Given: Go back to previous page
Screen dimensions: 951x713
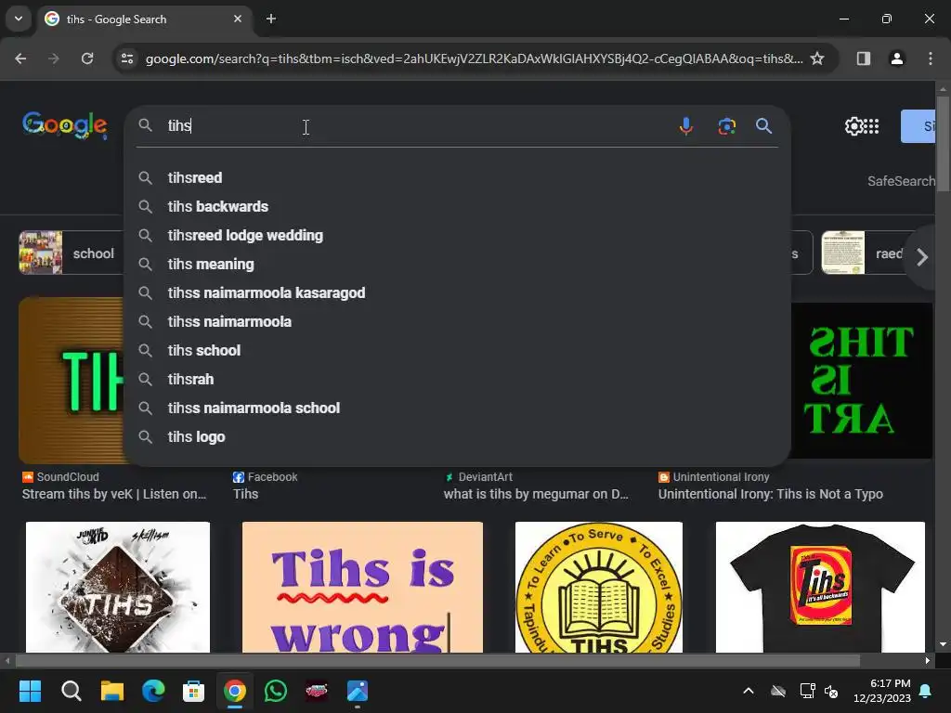Looking at the screenshot, I should [x=20, y=58].
